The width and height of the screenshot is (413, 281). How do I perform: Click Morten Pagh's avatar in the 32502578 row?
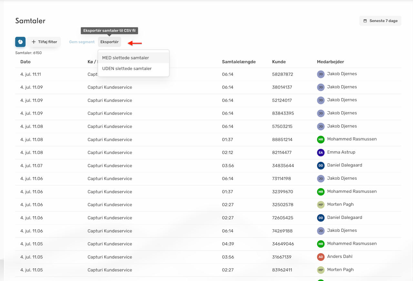[320, 205]
